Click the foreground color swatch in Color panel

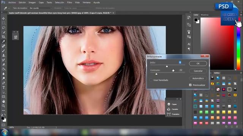point(196,20)
